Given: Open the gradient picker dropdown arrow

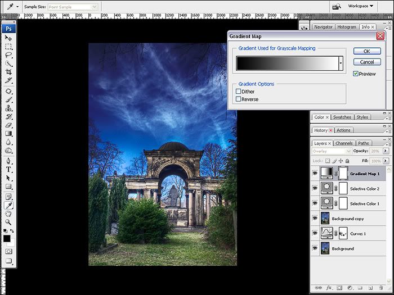Looking at the screenshot, I should point(341,63).
